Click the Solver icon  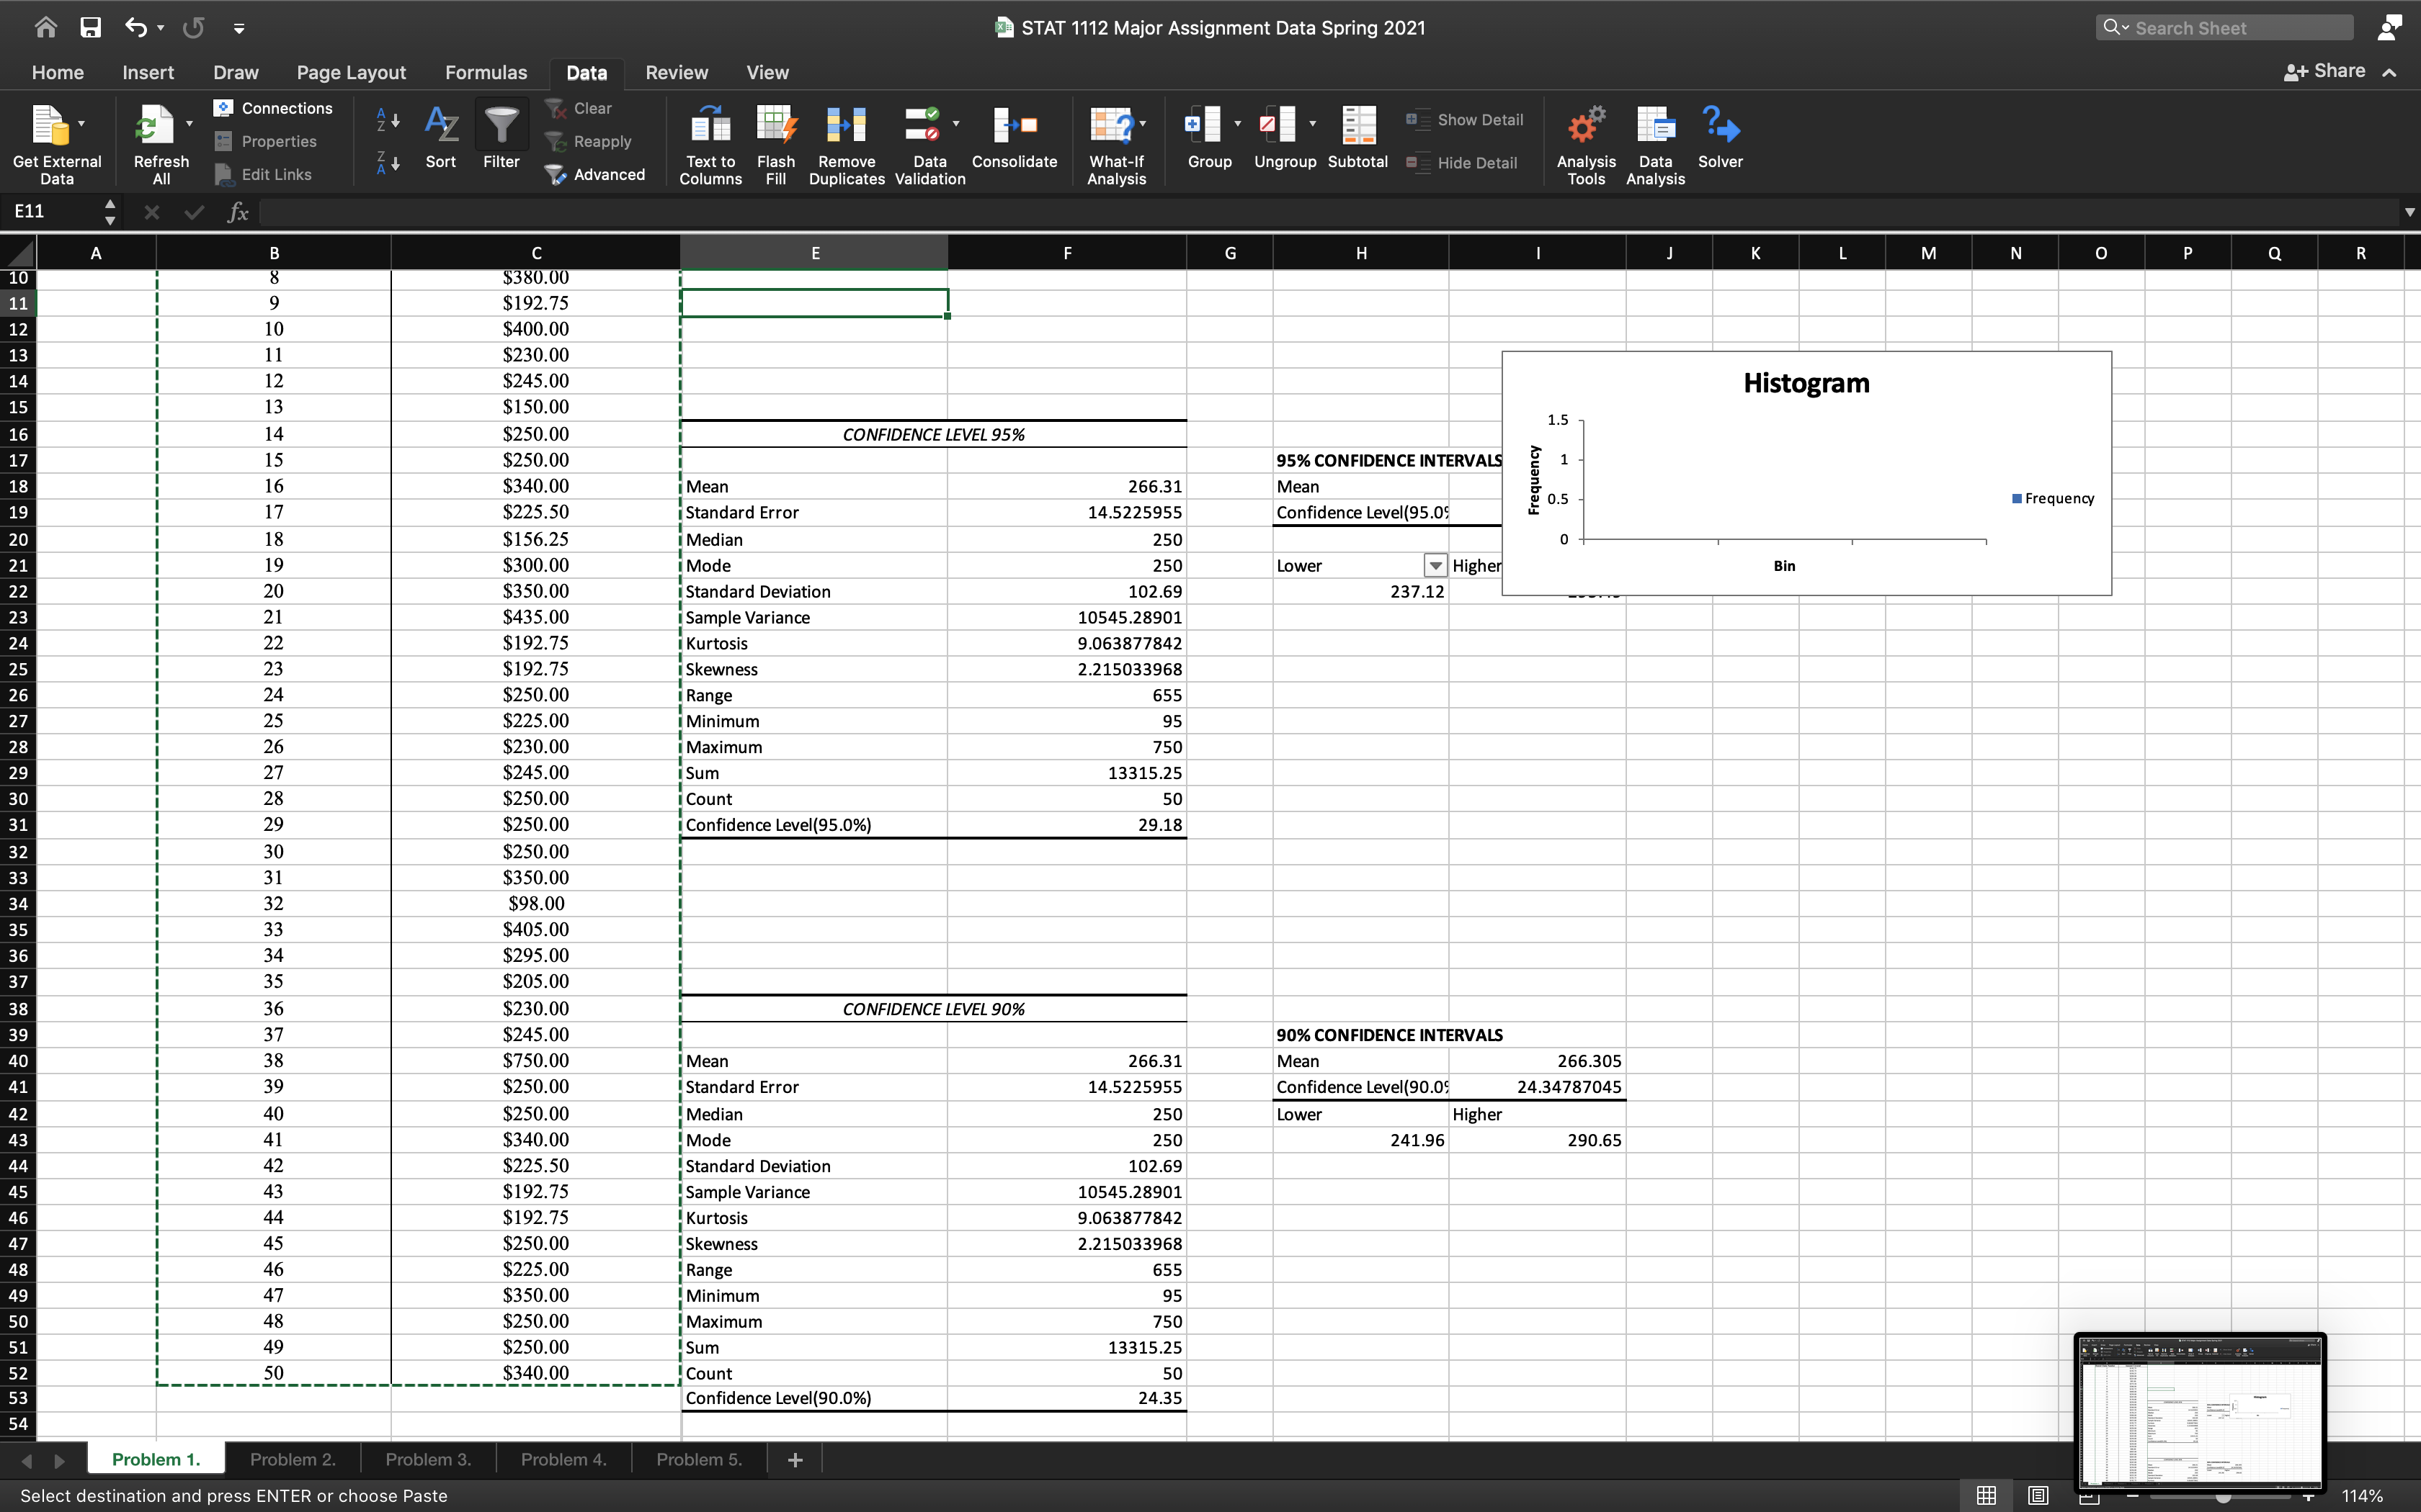point(1720,127)
